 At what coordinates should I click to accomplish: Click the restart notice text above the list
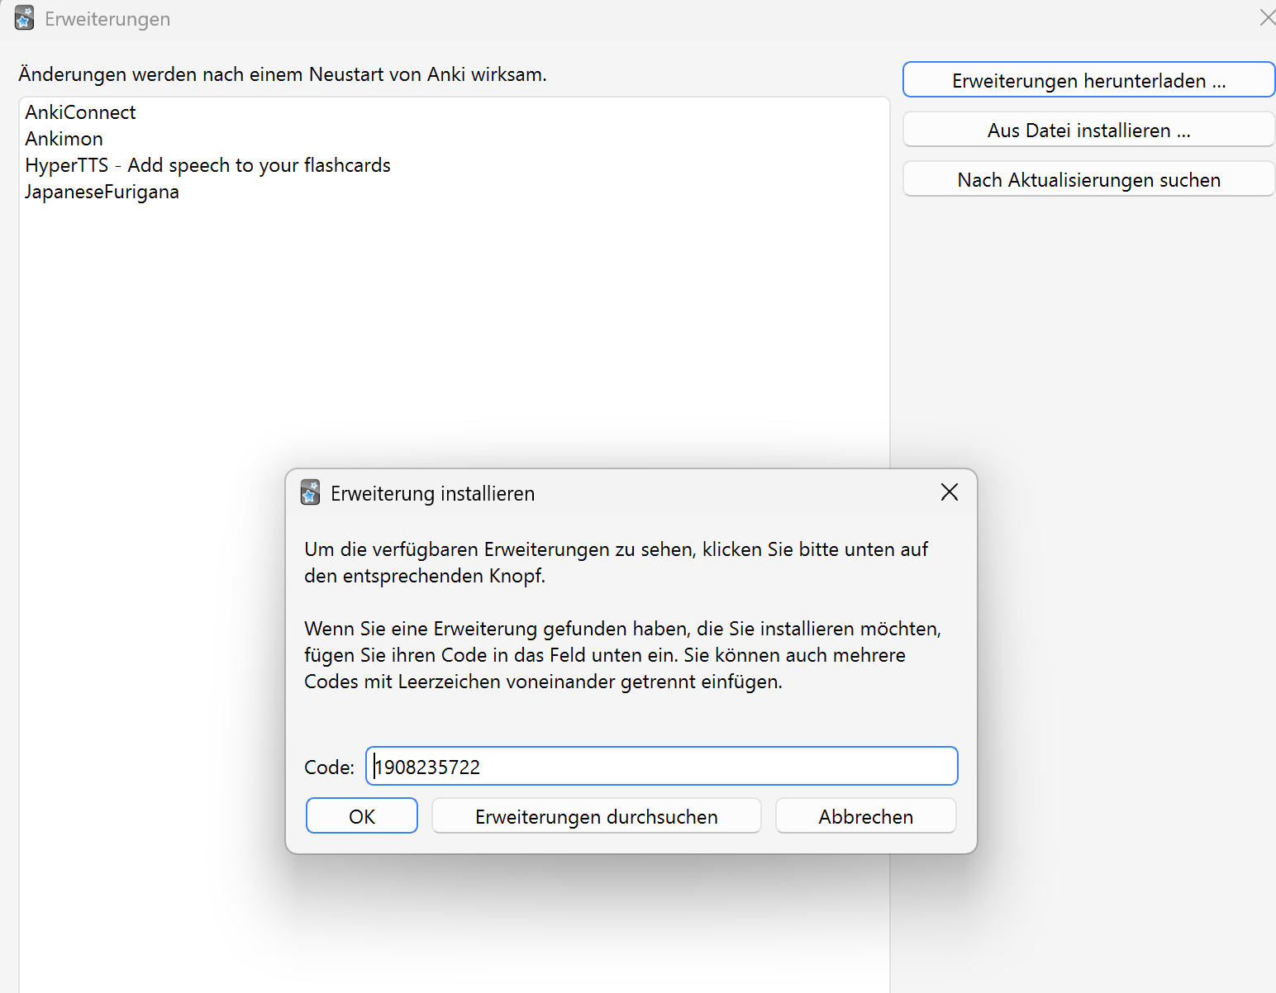click(283, 74)
